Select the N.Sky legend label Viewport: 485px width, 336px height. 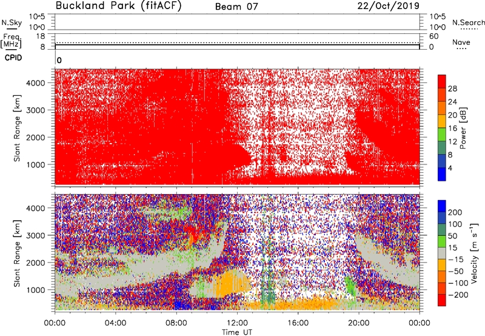[12, 22]
